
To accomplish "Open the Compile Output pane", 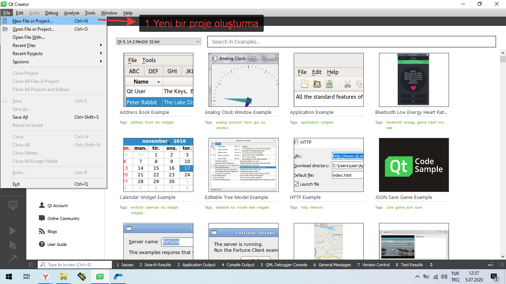I will pos(238,265).
